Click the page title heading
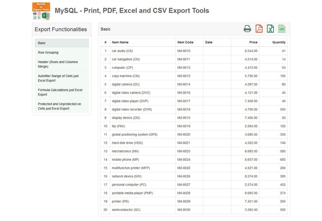This screenshot has width=322, height=221. tap(132, 11)
